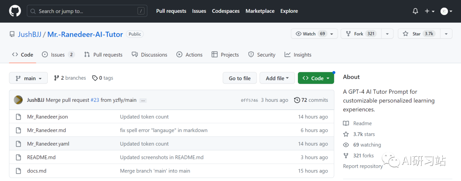Click file icon next to Mr_Ranedeer.yaml
The image size is (461, 181).
[x=18, y=144]
